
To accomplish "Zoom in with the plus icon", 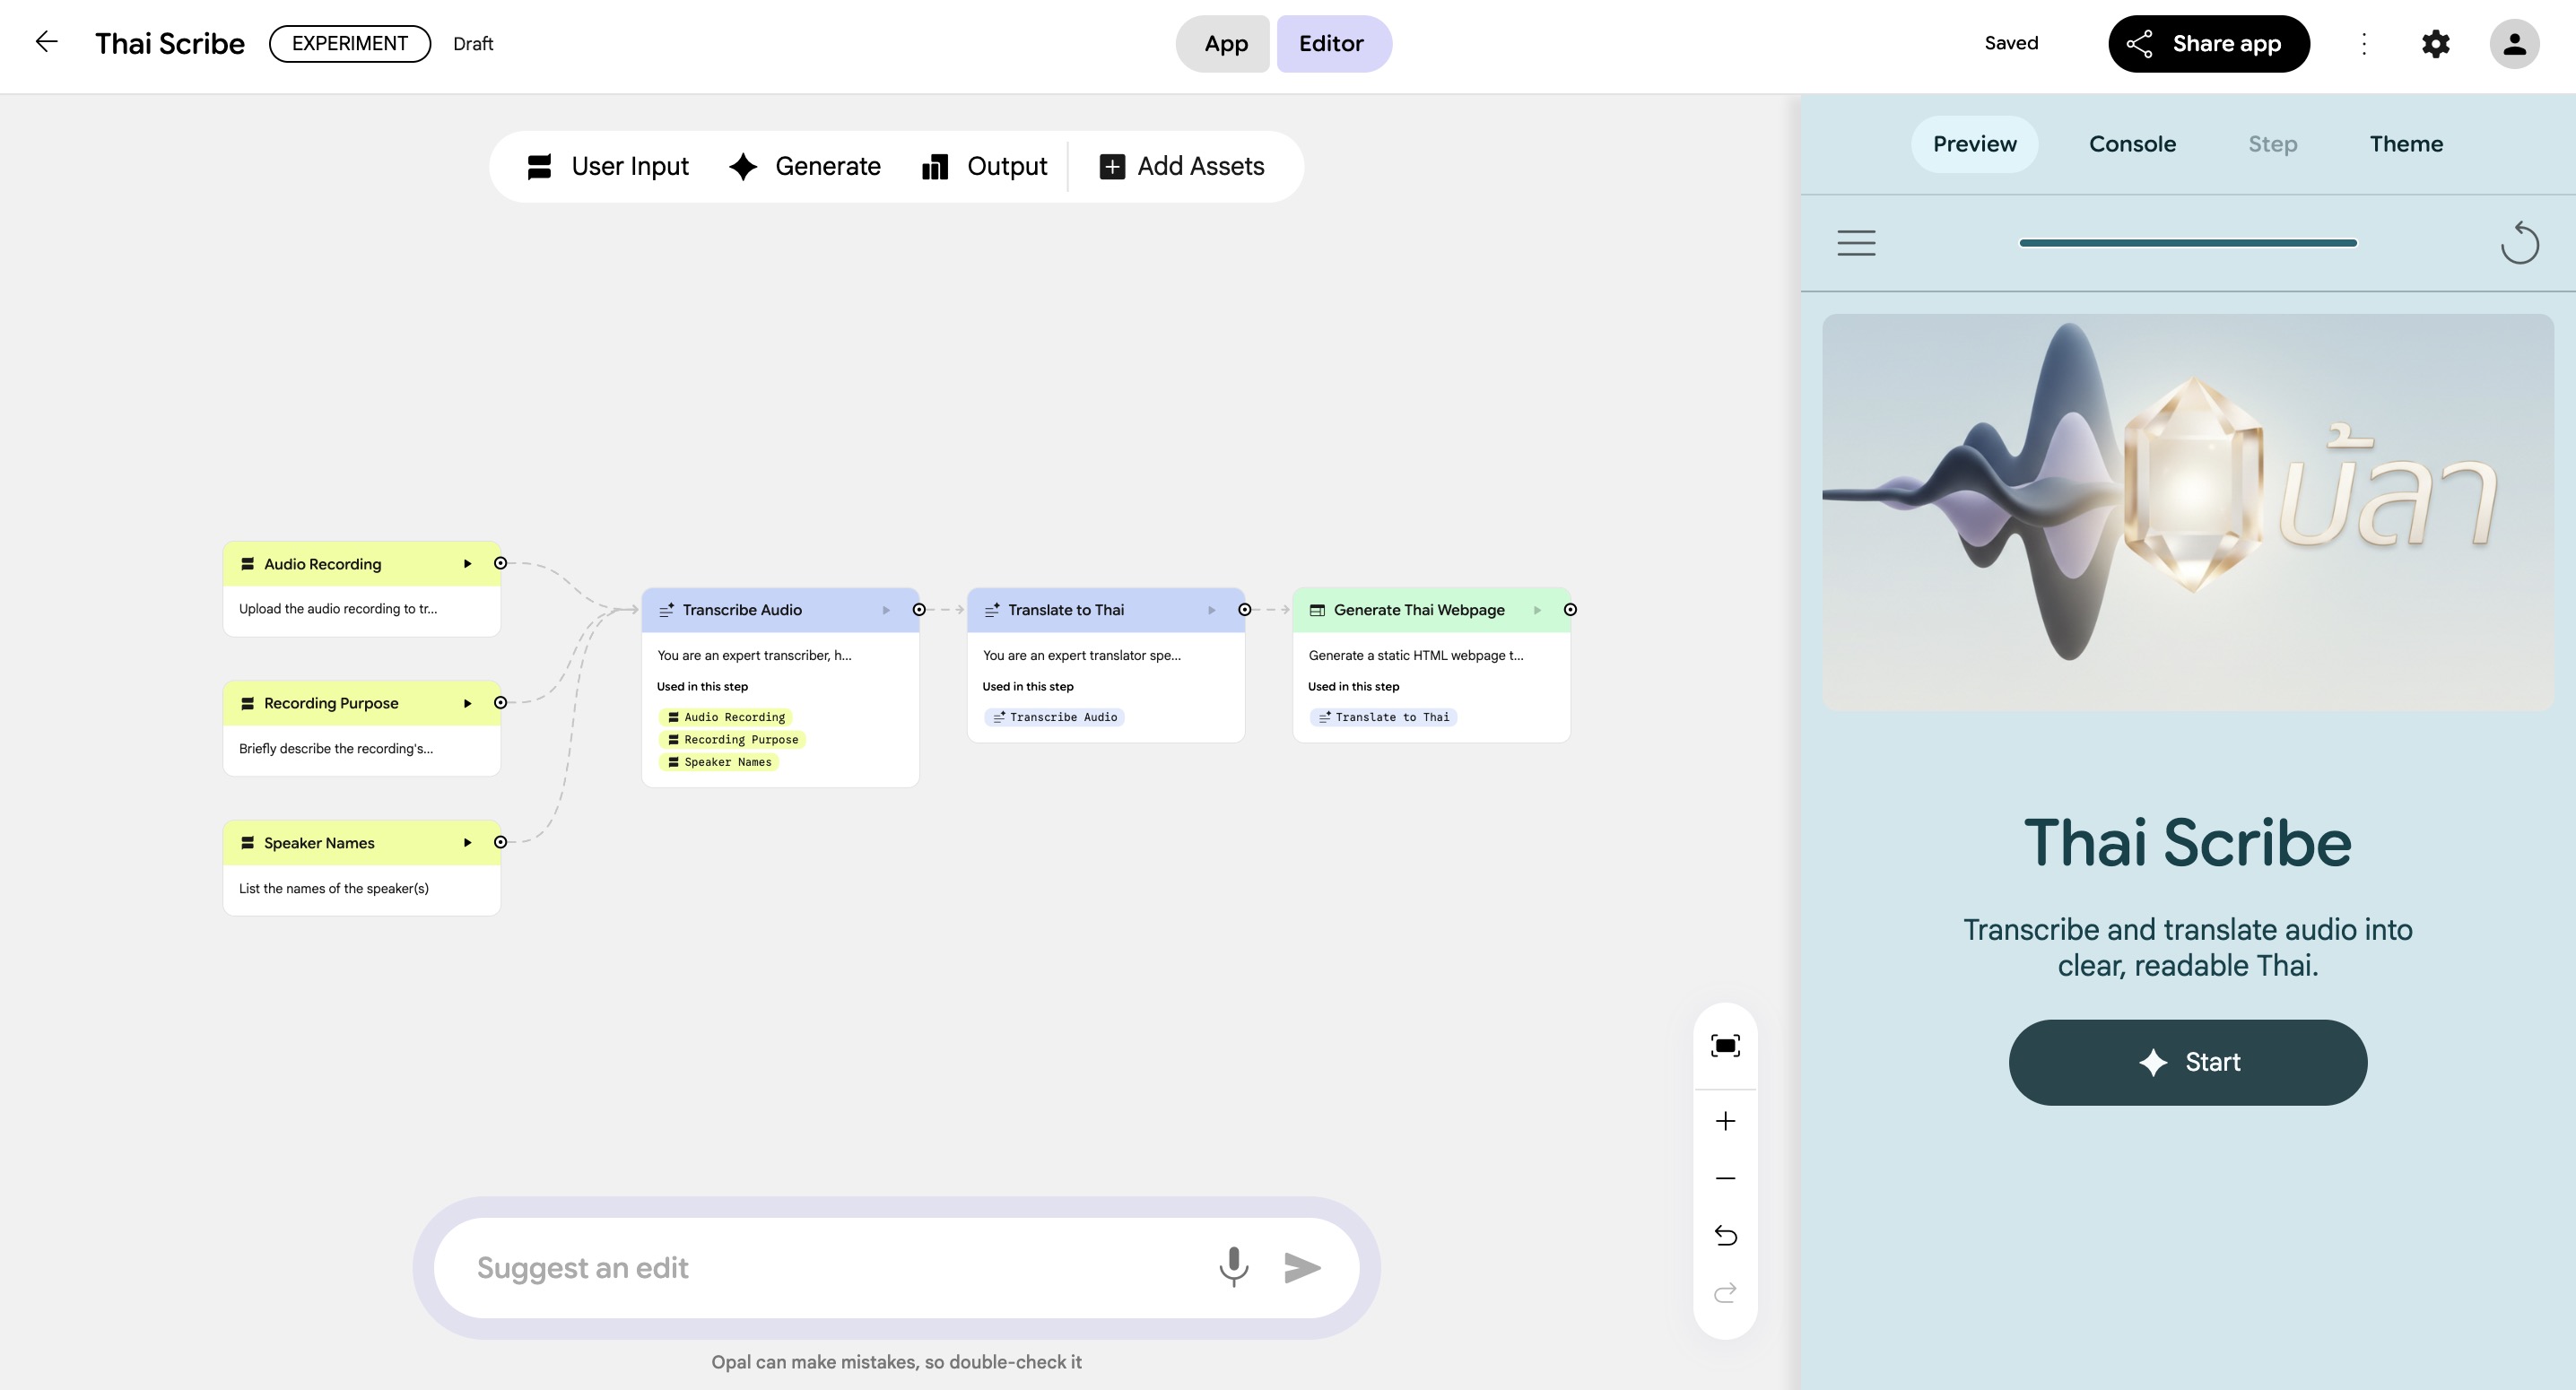I will pyautogui.click(x=1725, y=1121).
